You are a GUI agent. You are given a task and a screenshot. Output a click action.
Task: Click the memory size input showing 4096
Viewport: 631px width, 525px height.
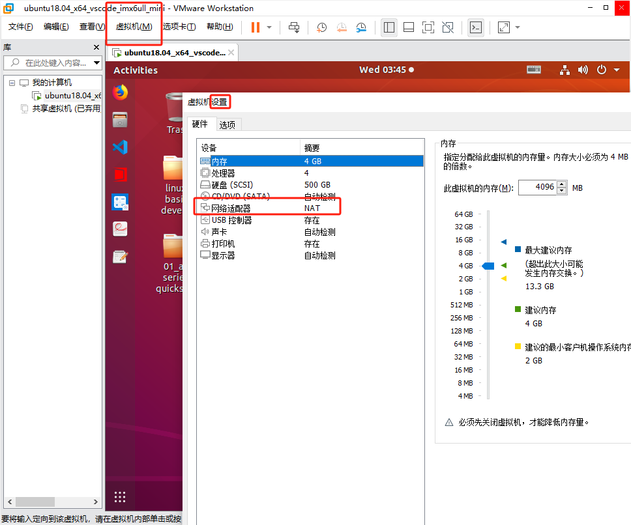537,188
